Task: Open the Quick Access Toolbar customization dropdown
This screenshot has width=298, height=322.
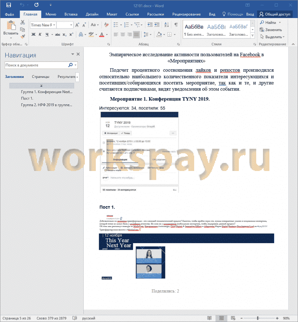Action: [50, 5]
